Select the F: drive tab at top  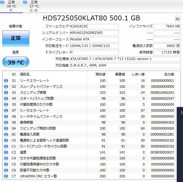coord(11,7)
